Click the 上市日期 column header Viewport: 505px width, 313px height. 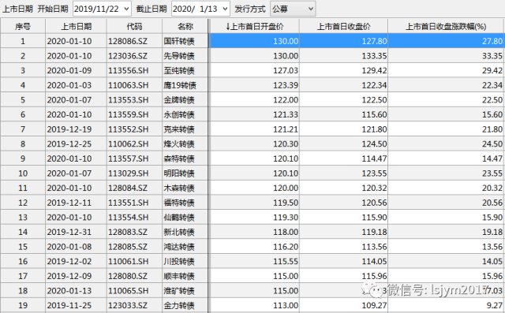click(x=76, y=26)
